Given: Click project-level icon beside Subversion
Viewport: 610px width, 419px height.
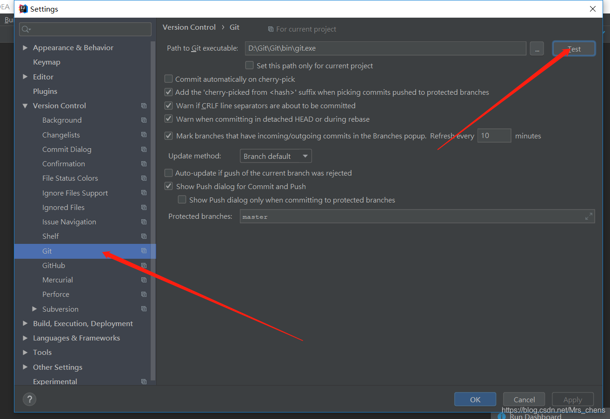Looking at the screenshot, I should click(x=144, y=309).
